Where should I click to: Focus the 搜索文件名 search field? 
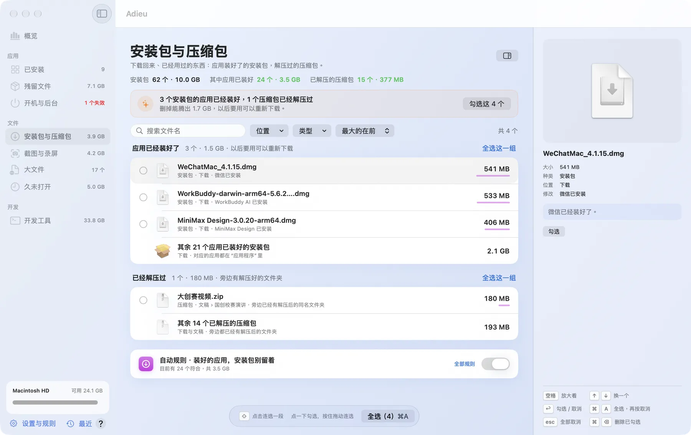[188, 131]
